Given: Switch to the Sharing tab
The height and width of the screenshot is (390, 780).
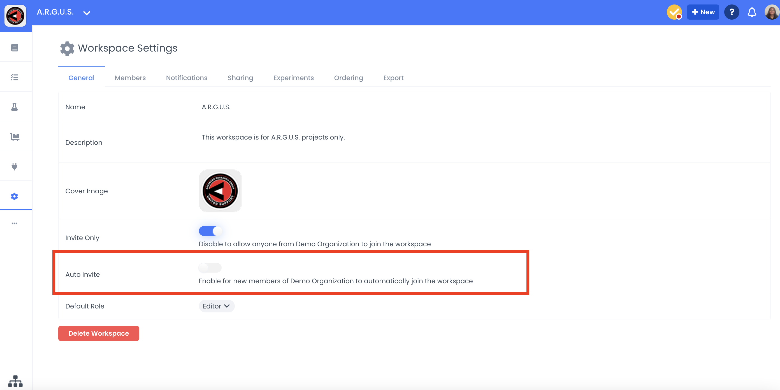Looking at the screenshot, I should [x=240, y=78].
